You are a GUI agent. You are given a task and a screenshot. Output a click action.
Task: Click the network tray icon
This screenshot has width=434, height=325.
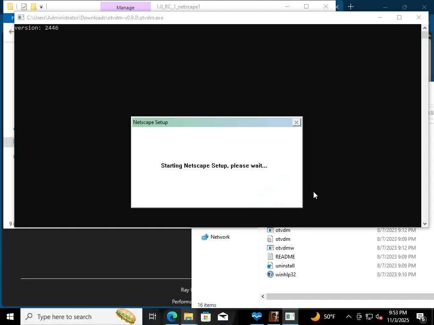point(369,317)
